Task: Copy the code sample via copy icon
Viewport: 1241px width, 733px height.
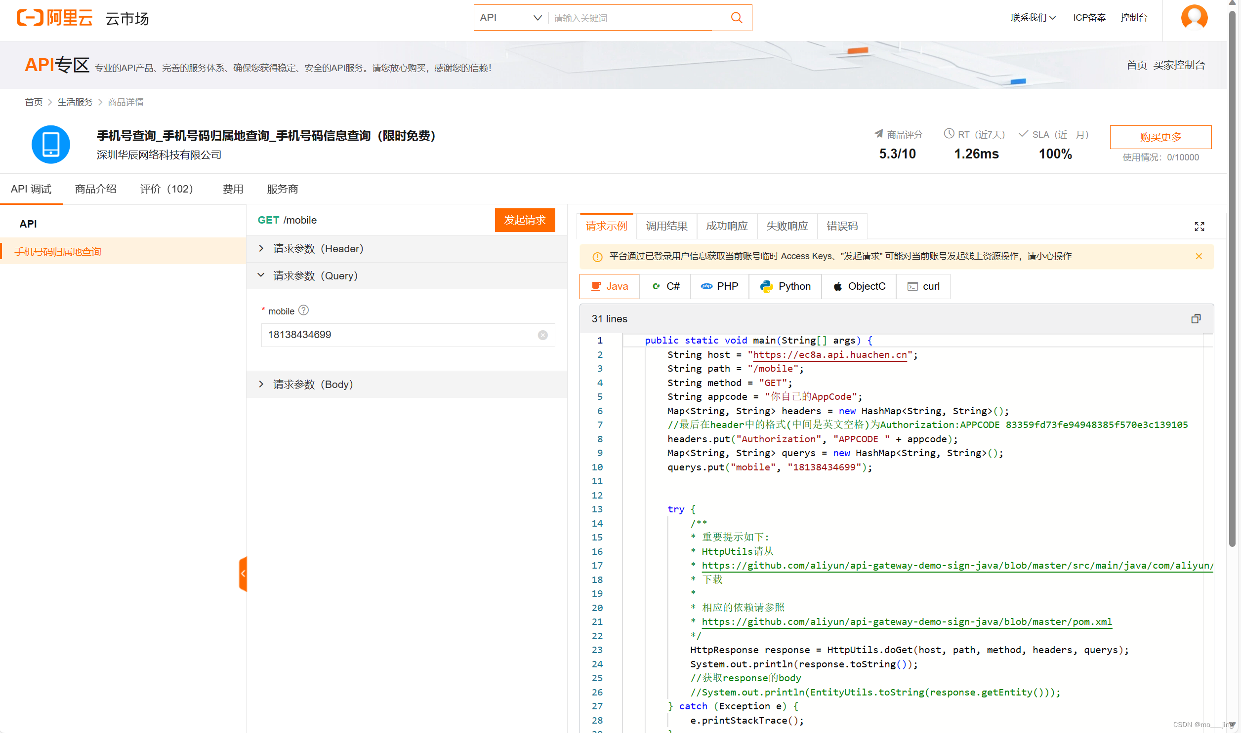Action: 1196,318
